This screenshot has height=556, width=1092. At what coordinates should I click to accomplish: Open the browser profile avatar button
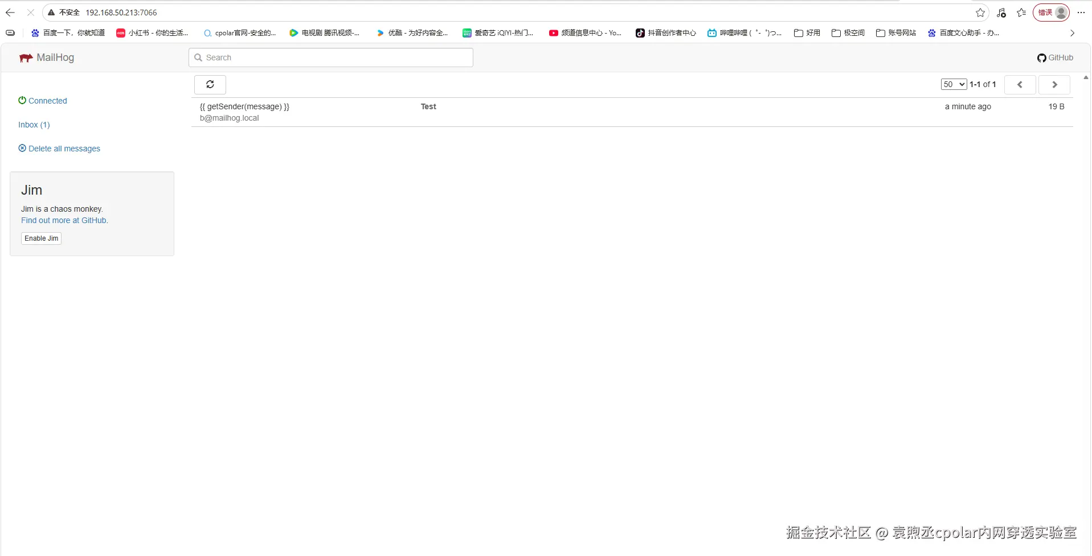coord(1052,13)
